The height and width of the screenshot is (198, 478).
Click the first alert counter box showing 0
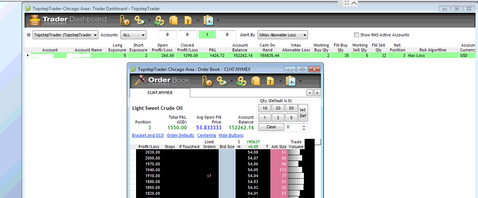[167, 35]
